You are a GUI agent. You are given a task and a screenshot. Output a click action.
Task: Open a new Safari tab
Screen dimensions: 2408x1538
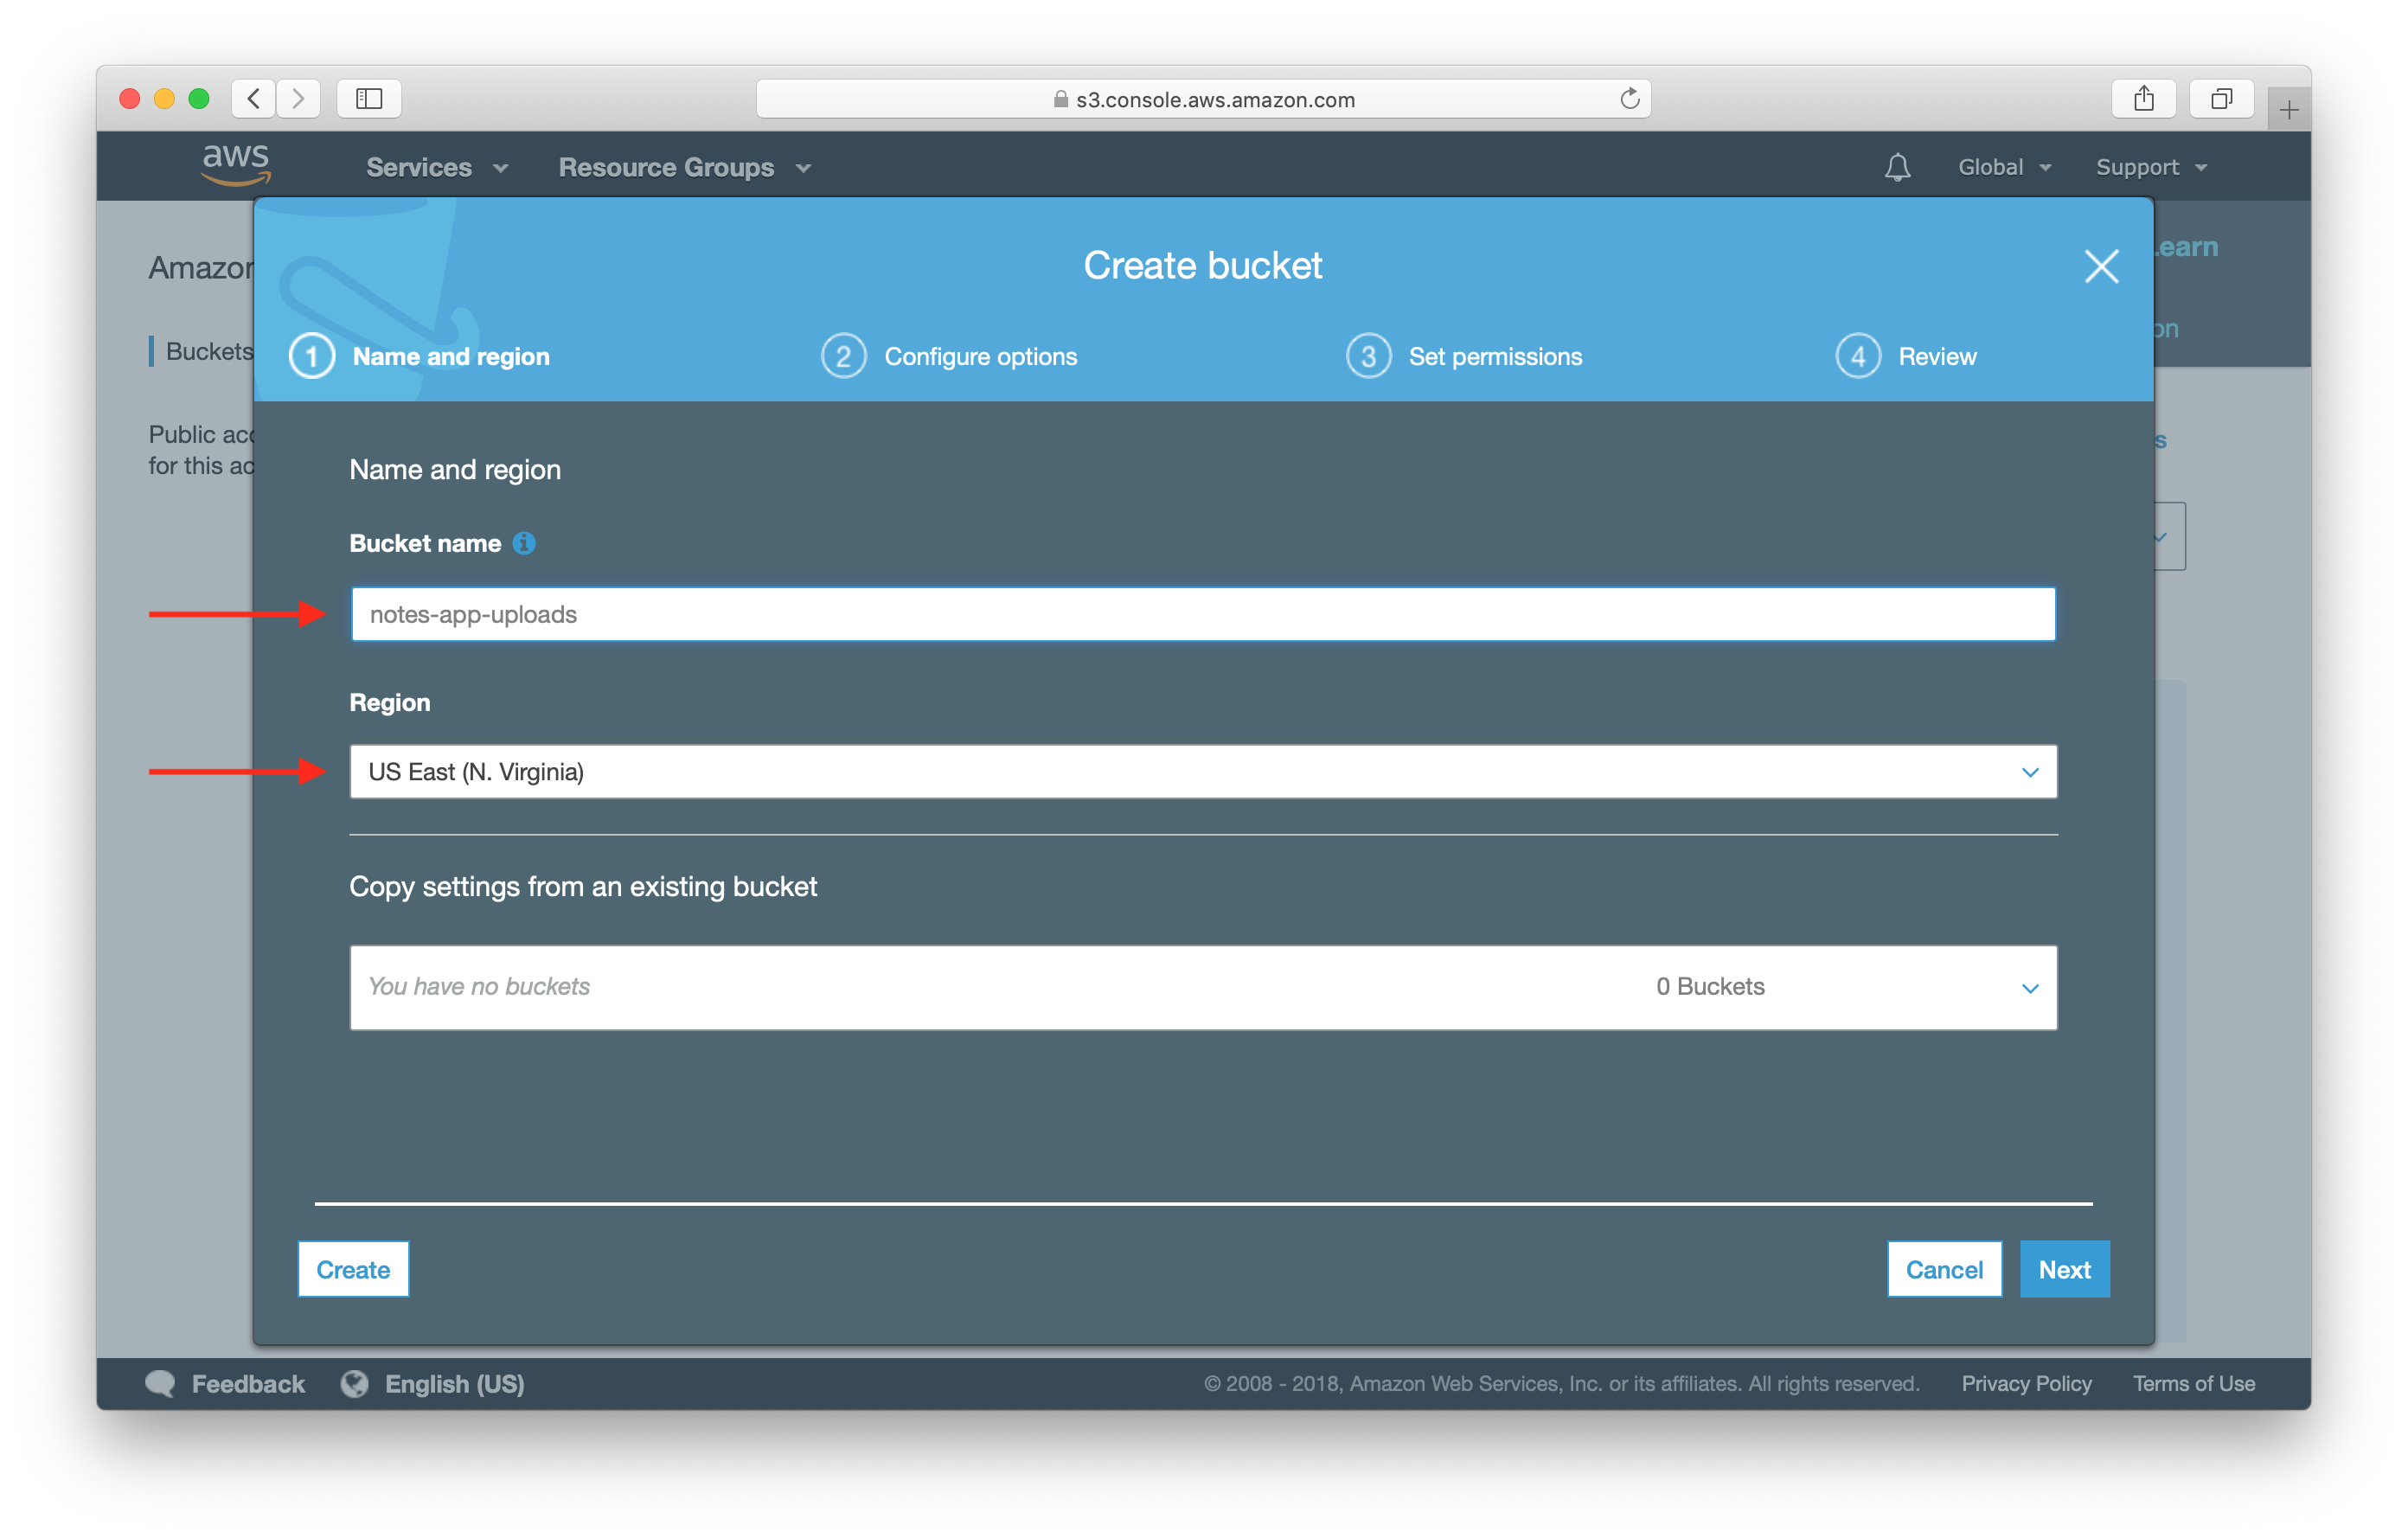click(2288, 109)
